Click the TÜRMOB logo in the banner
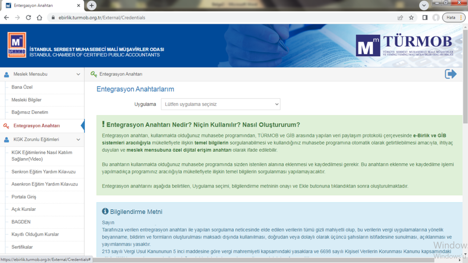This screenshot has height=263, width=468. [404, 46]
